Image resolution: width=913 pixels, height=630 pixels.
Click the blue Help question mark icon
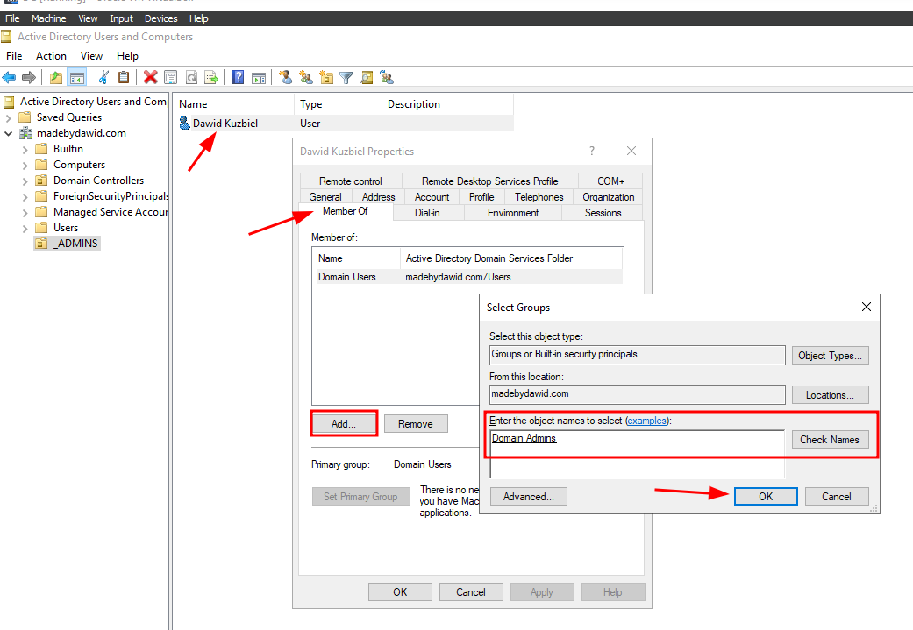pos(238,77)
